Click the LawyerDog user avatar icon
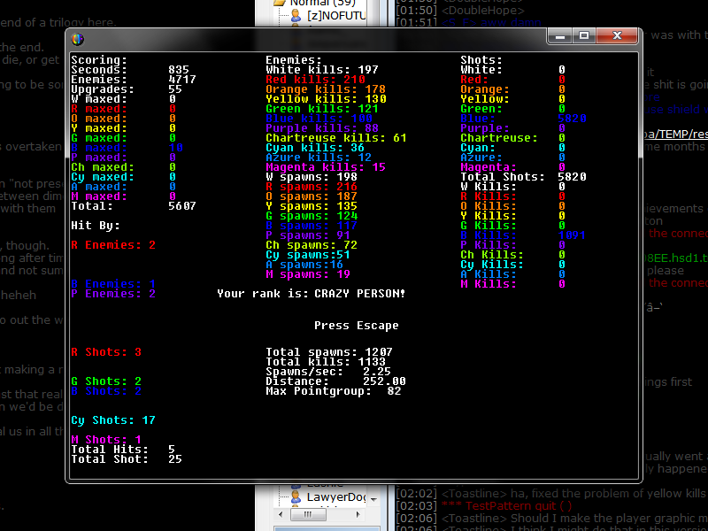708x531 pixels. tap(296, 497)
